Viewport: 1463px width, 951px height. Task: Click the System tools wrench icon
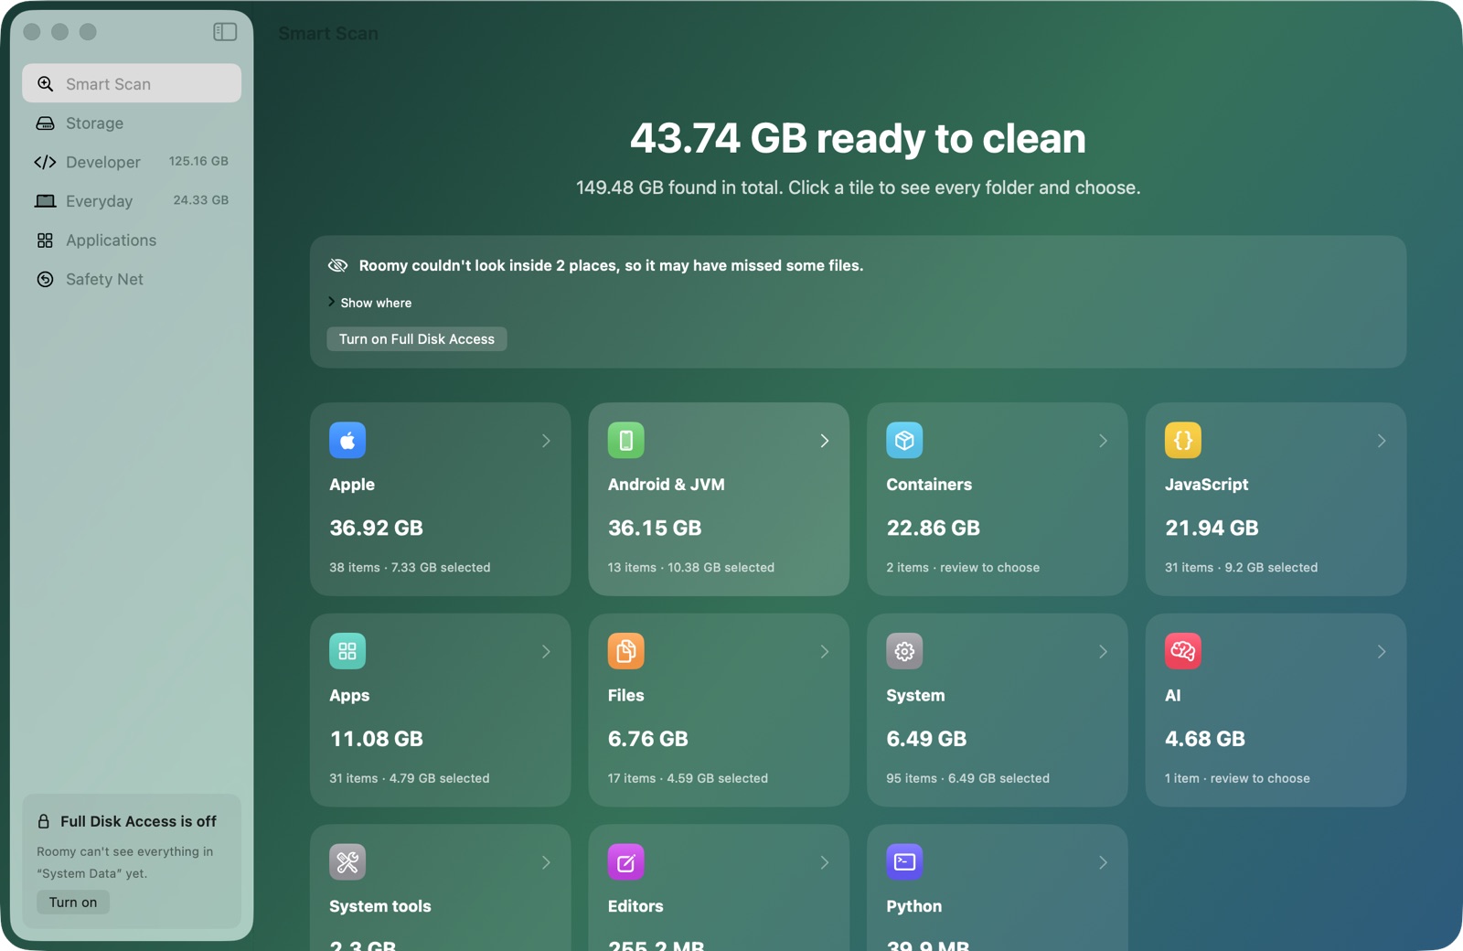347,861
